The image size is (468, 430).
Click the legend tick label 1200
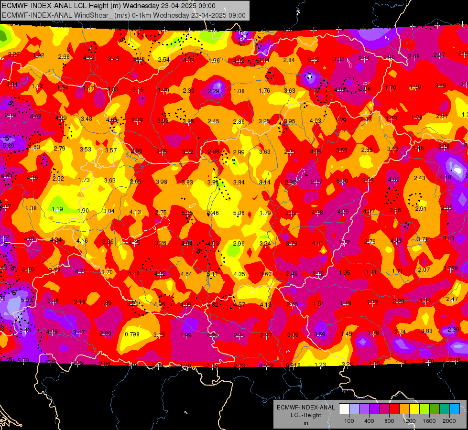pos(409,421)
